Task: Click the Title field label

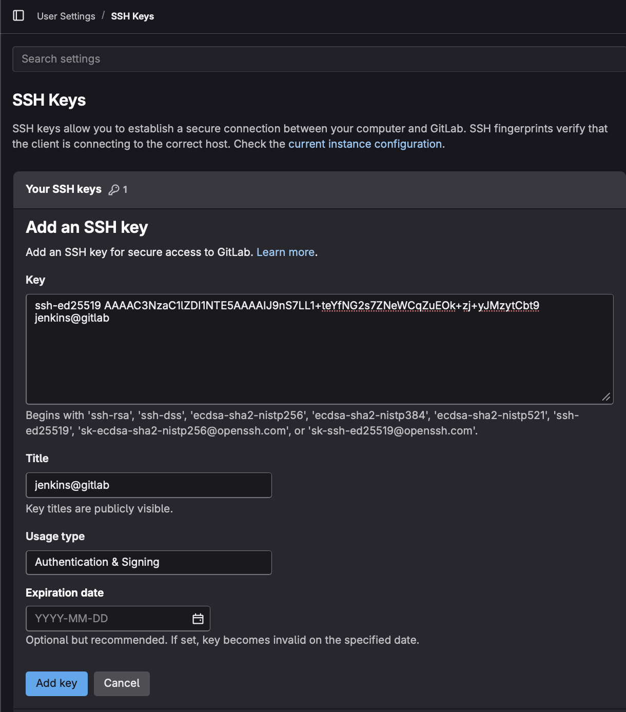Action: (37, 459)
